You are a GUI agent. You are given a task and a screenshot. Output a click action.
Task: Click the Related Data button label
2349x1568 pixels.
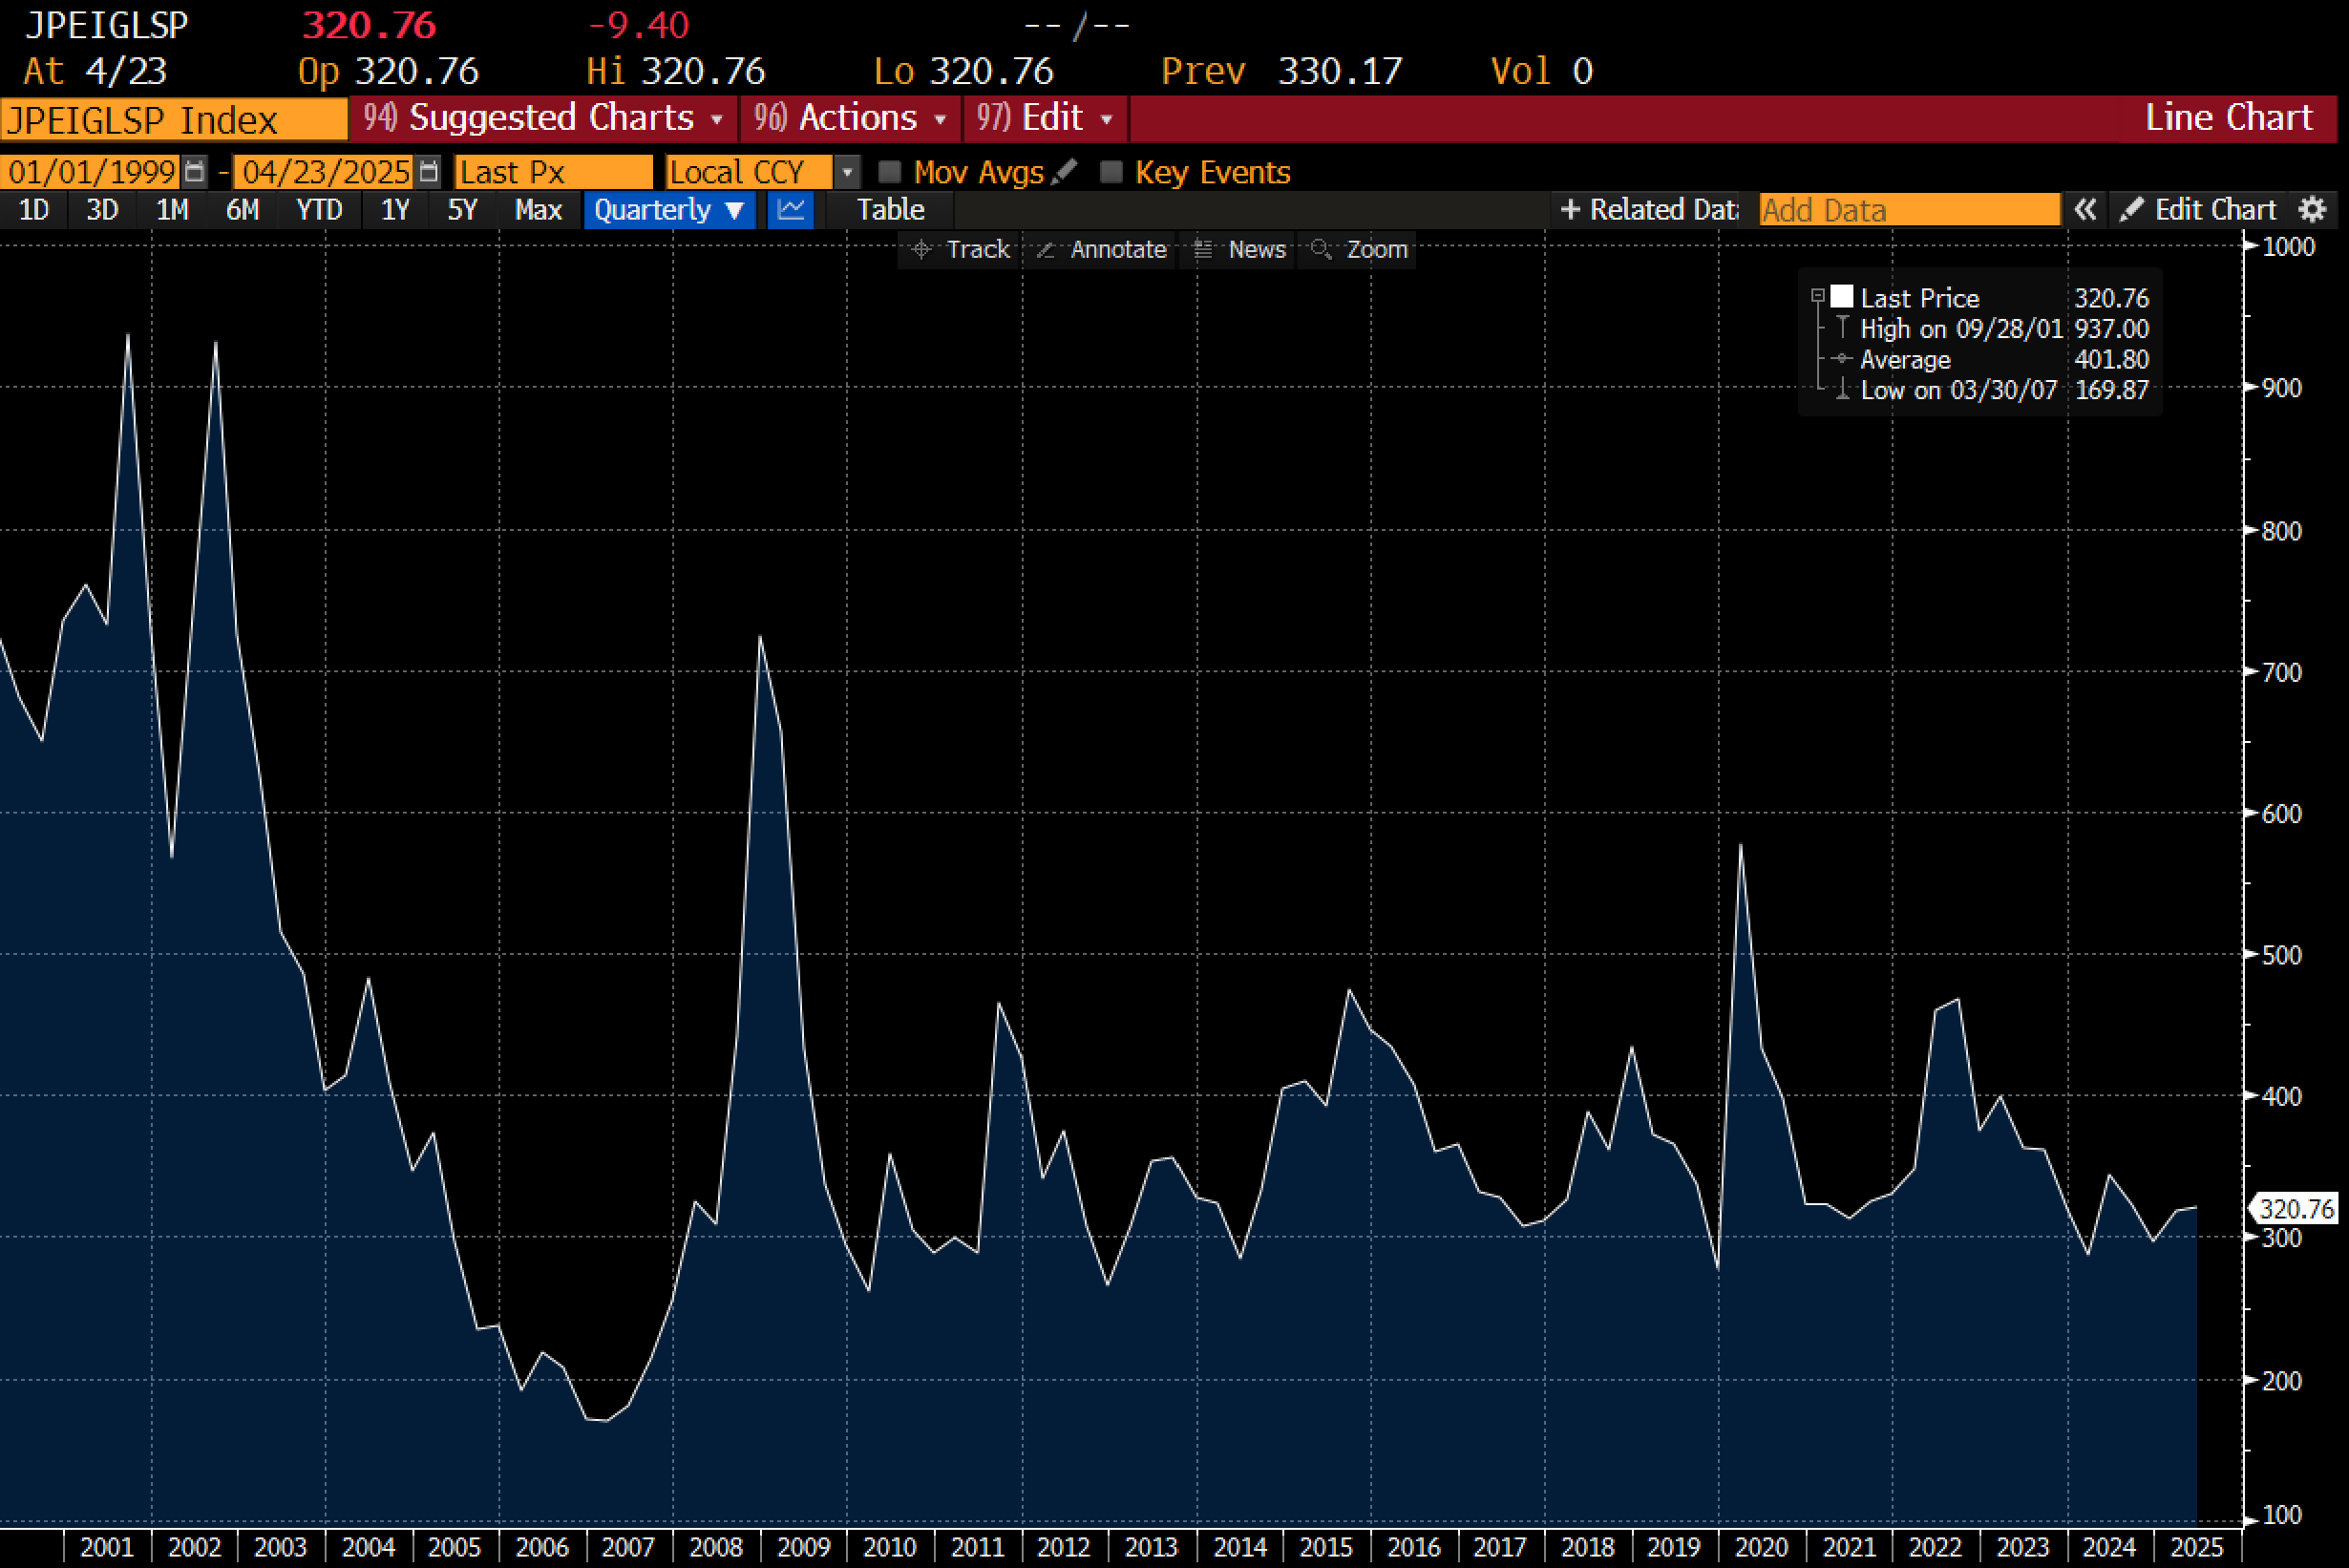coord(1664,210)
